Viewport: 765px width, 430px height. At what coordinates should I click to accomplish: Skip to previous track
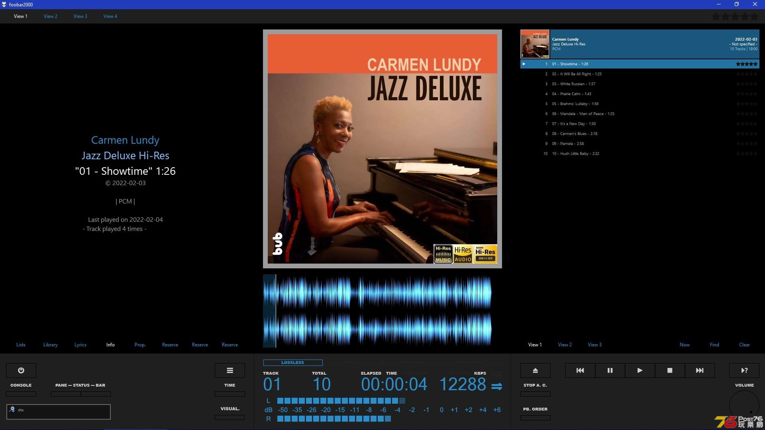click(580, 370)
